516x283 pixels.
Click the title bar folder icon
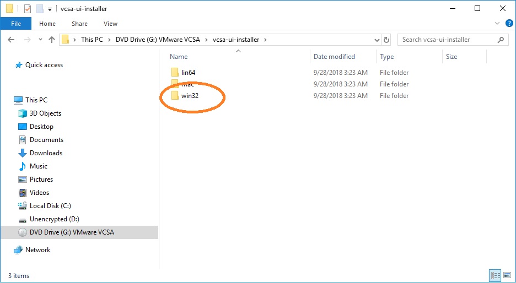coord(9,9)
